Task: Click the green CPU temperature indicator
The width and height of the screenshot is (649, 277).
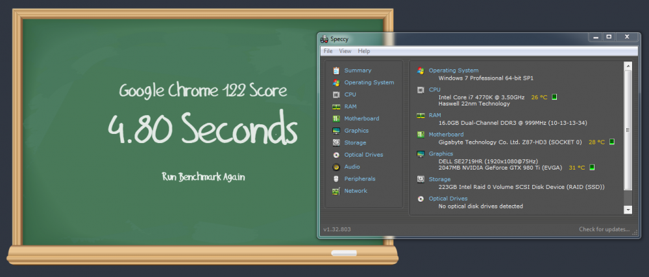Action: [x=555, y=97]
